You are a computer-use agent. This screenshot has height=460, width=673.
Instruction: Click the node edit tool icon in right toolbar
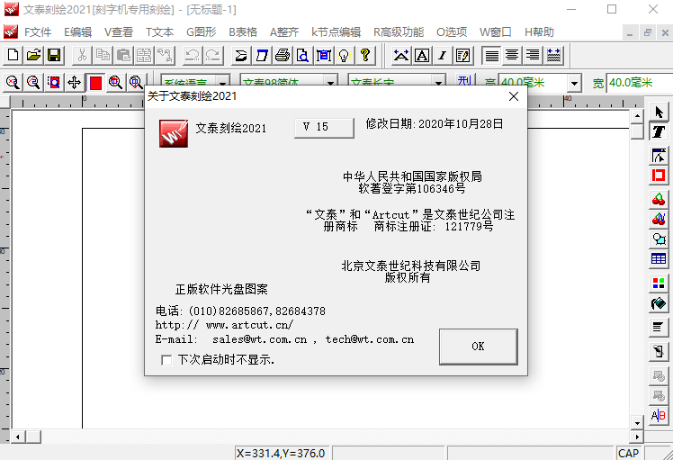point(659,155)
